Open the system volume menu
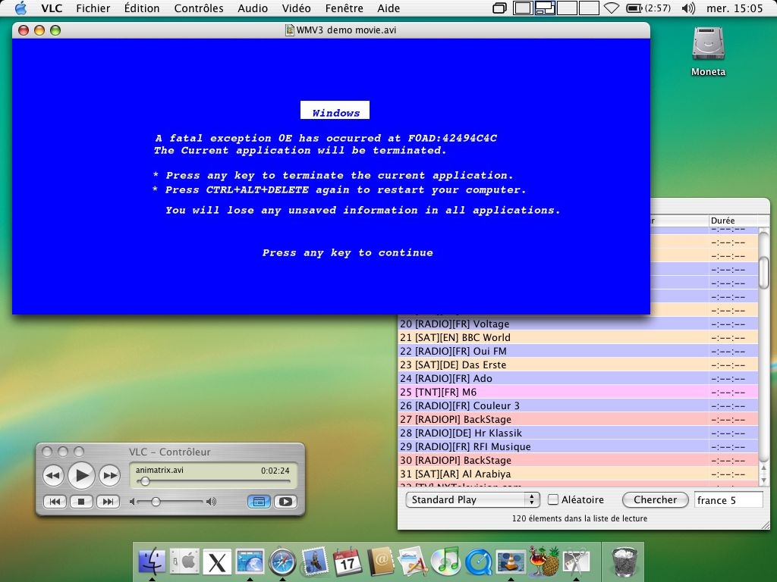The width and height of the screenshot is (777, 582). [x=688, y=8]
